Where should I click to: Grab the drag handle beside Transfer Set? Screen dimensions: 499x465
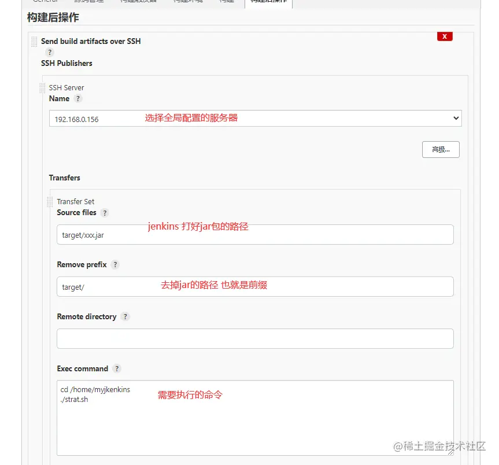click(50, 202)
